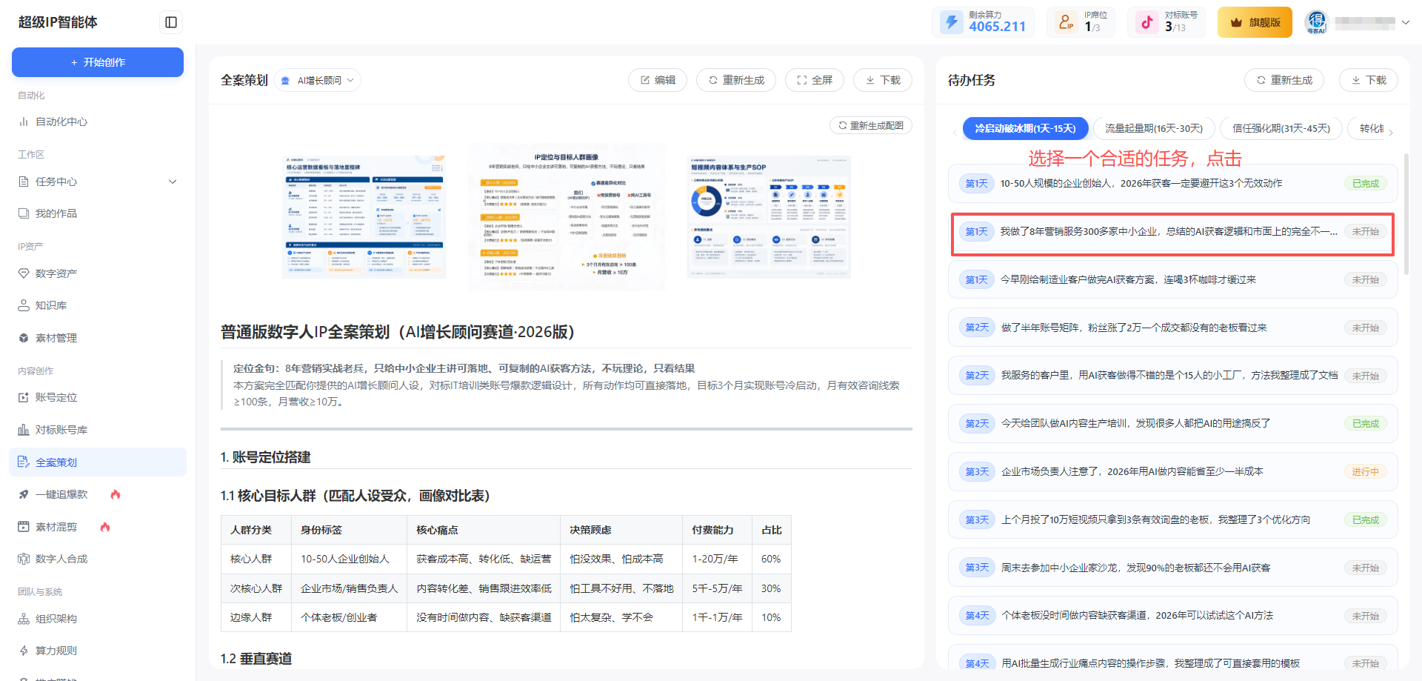Expand account menu arrow at top right
Screen dimensions: 1422x681
1405,22
